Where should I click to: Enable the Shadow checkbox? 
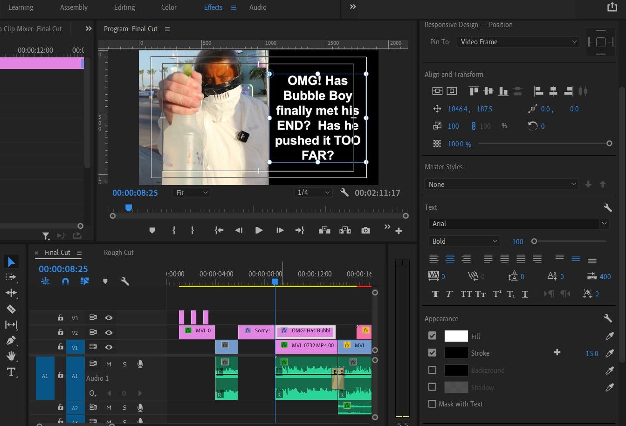click(x=433, y=387)
